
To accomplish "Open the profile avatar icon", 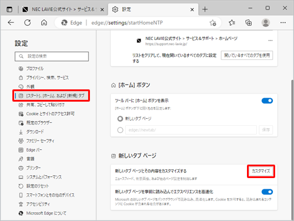I will (x=266, y=23).
